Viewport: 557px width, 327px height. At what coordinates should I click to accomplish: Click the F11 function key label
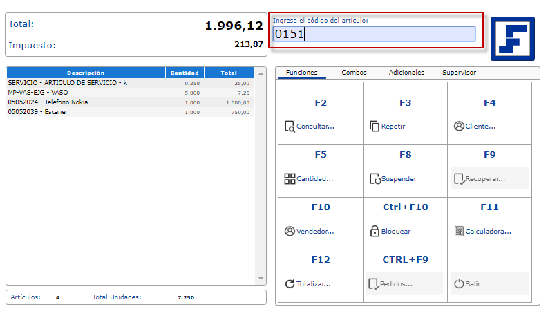(489, 207)
